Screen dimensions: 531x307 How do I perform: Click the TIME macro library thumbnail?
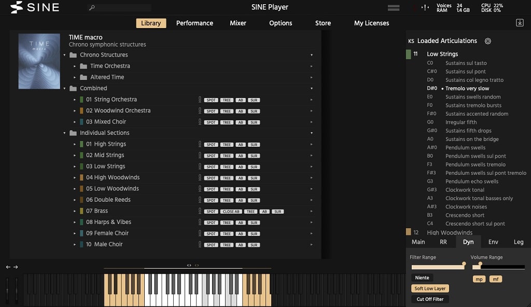pyautogui.click(x=39, y=61)
